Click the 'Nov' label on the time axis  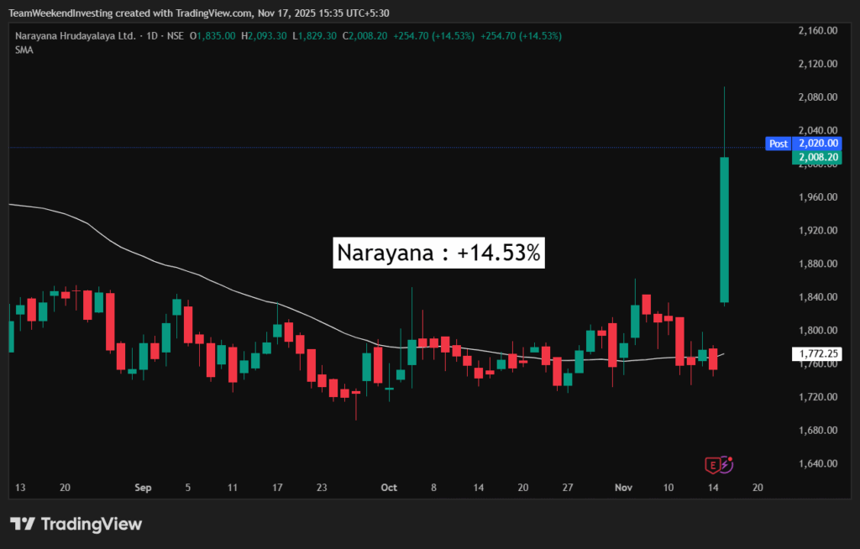(622, 487)
